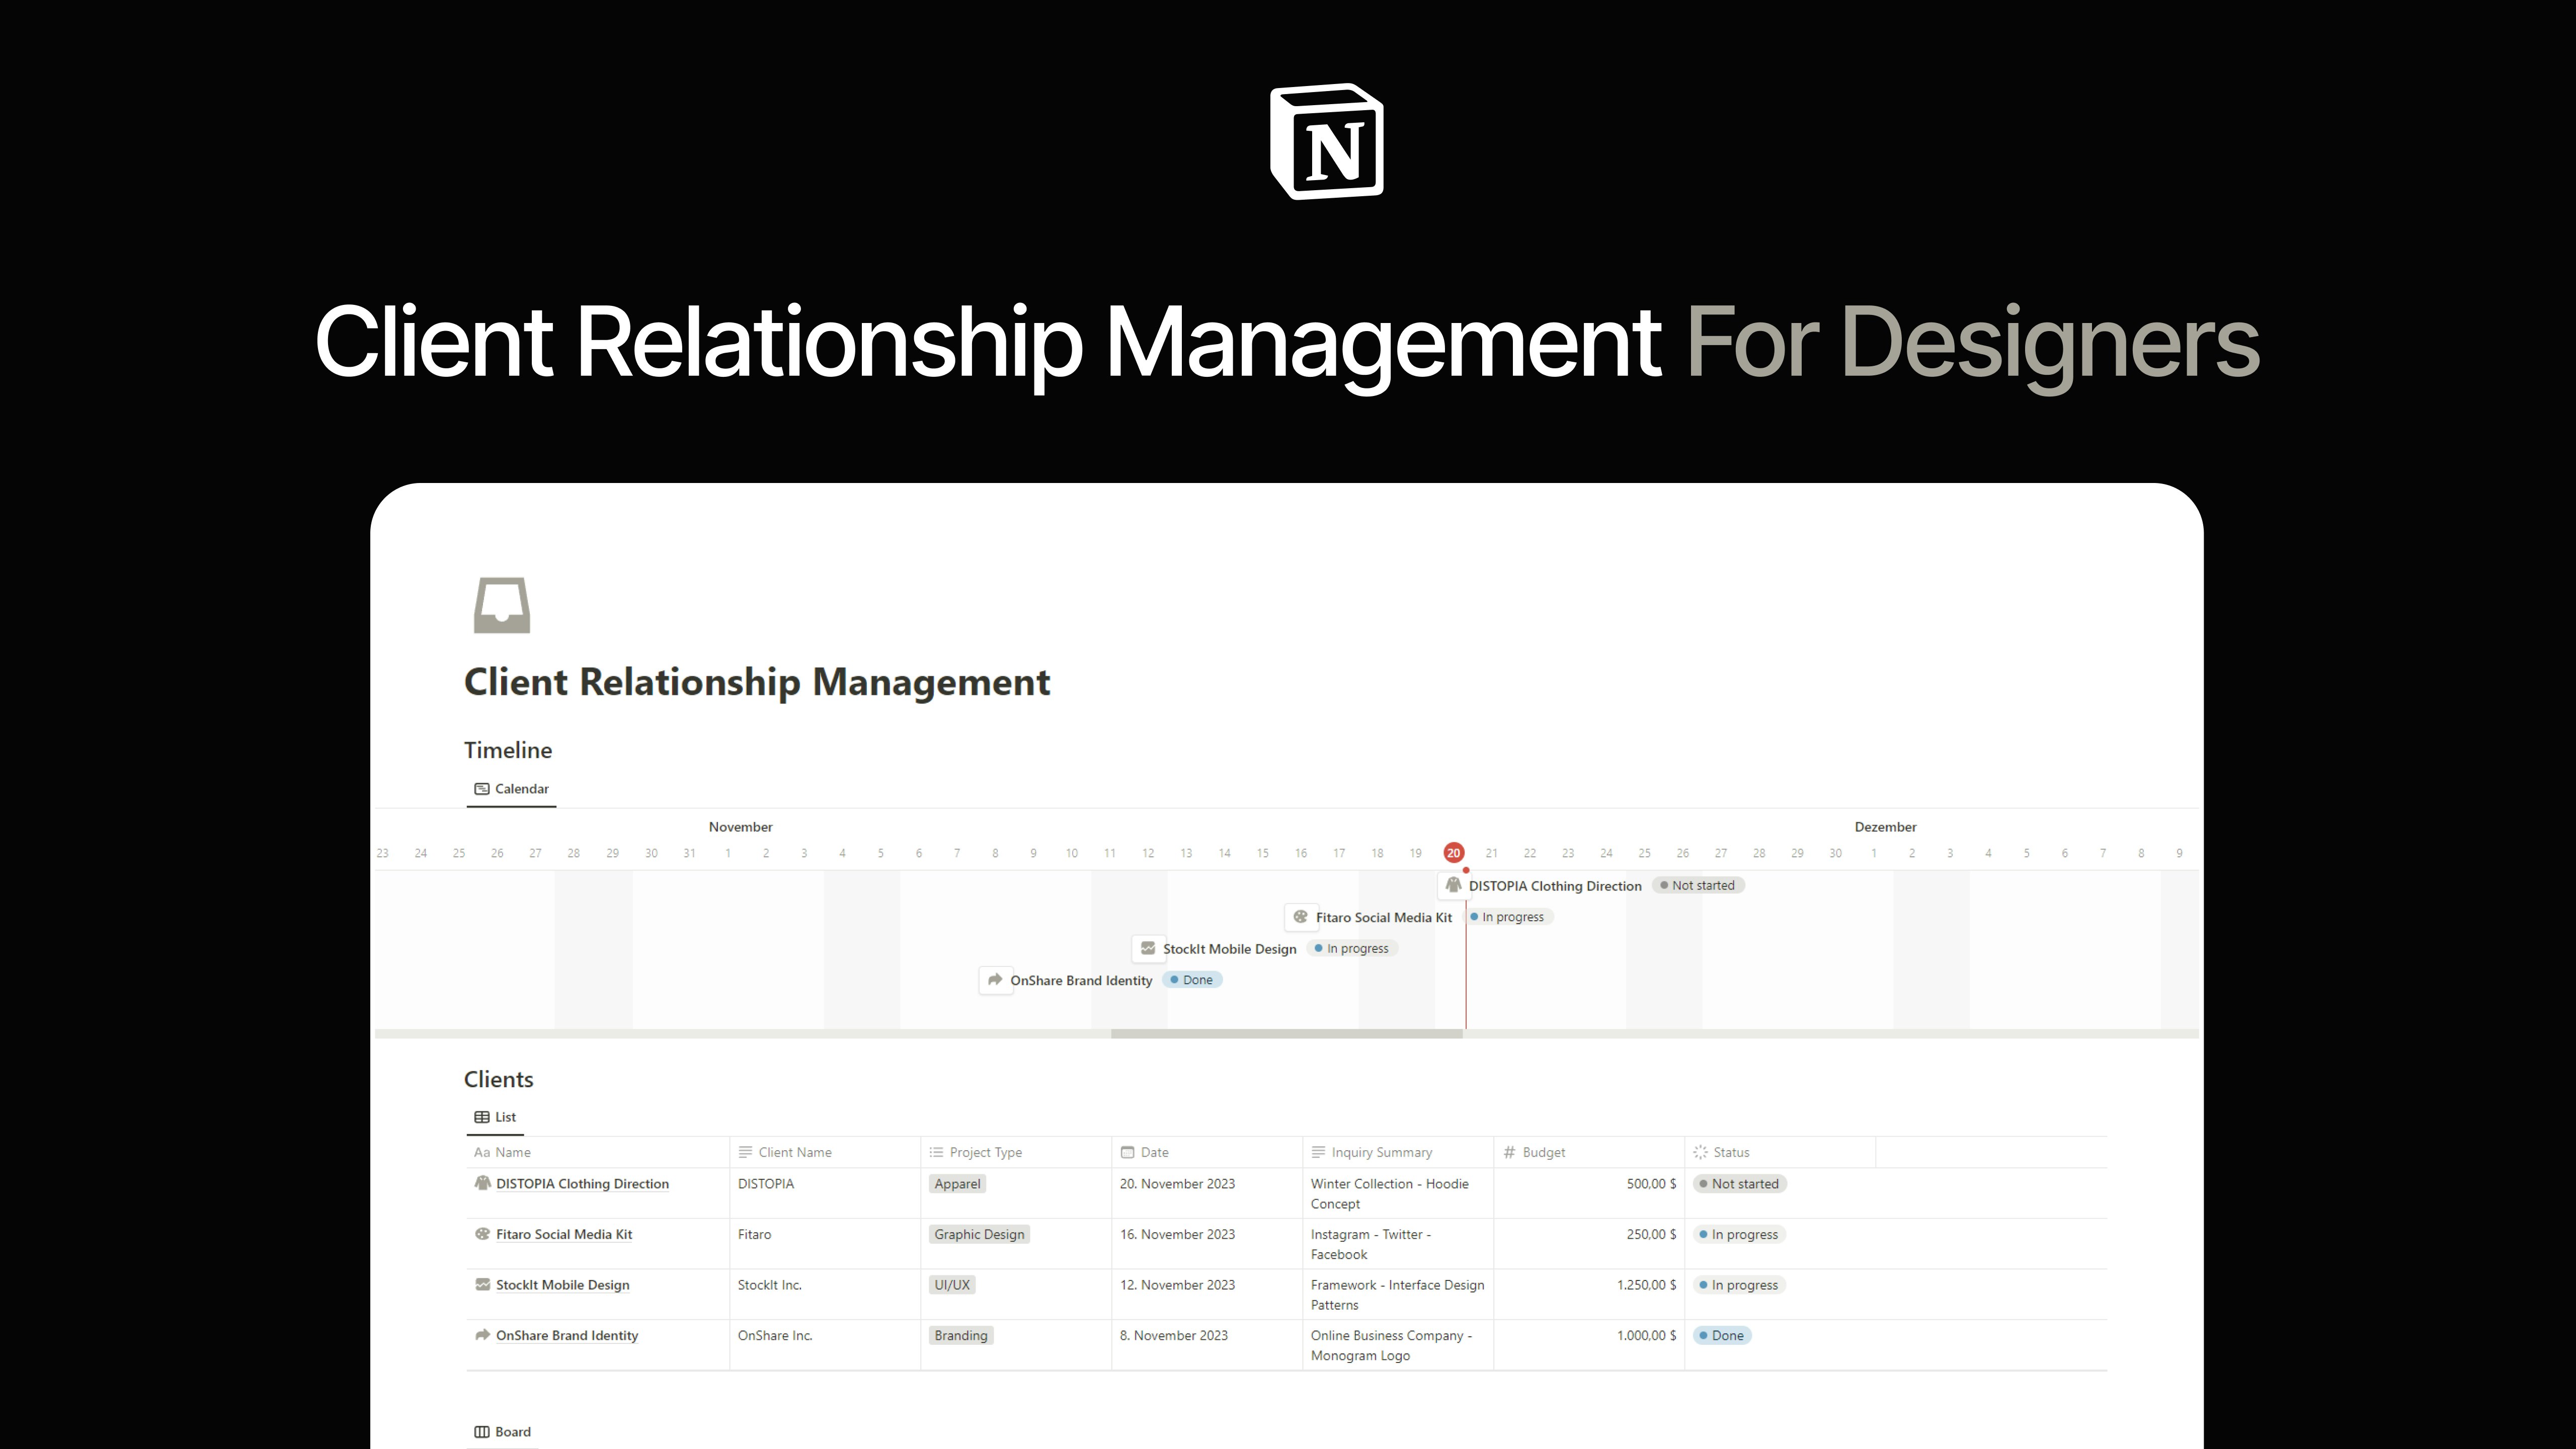Click the timeline horizontal scrollbar thumb
2576x1449 pixels.
click(x=1287, y=1034)
